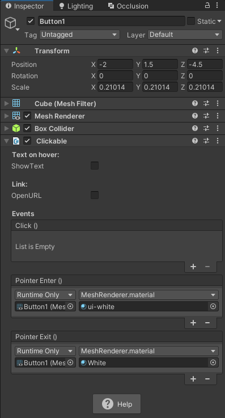Open the Layer dropdown showing Default
Viewport: 225px width, 418px height.
(x=185, y=35)
